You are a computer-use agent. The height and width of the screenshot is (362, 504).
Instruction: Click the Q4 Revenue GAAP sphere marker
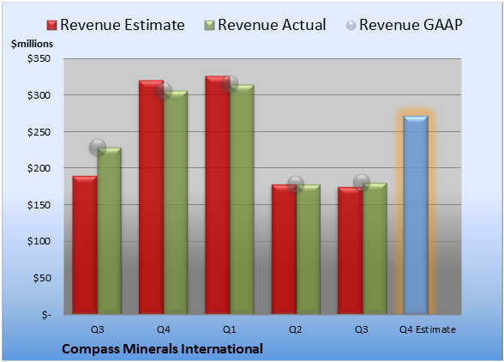pyautogui.click(x=164, y=91)
